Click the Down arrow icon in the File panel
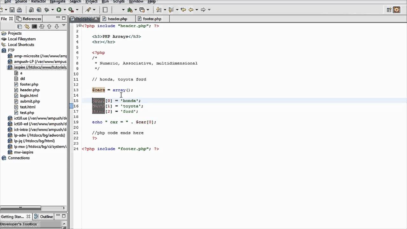407x229 pixels. pyautogui.click(x=57, y=27)
